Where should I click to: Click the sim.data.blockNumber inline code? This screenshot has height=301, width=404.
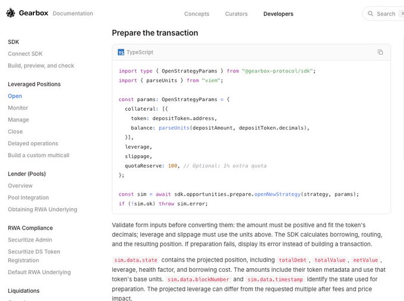pyautogui.click(x=198, y=280)
